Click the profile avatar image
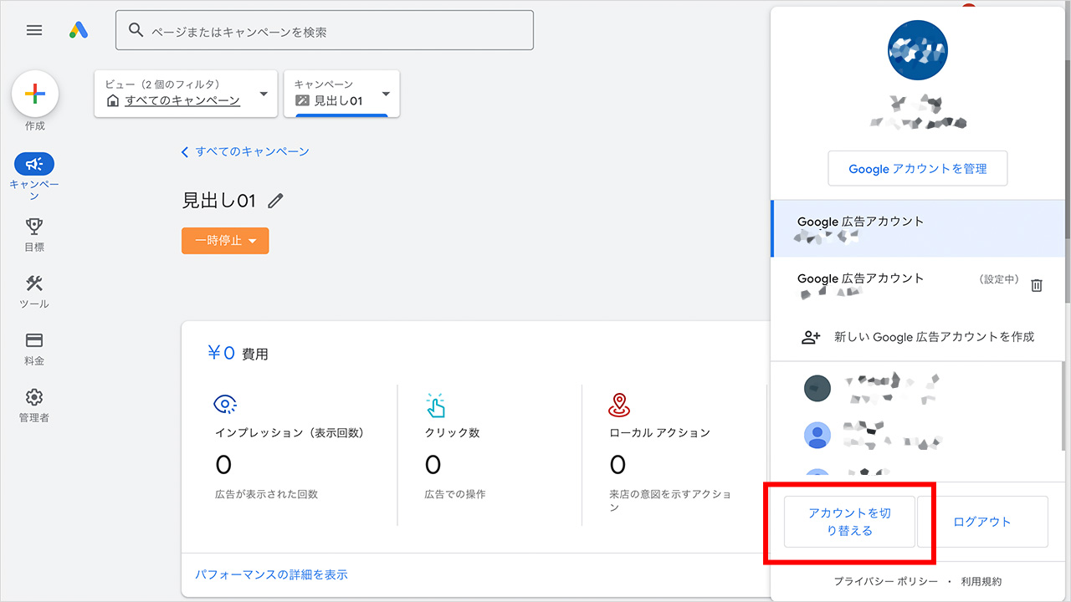 click(917, 50)
